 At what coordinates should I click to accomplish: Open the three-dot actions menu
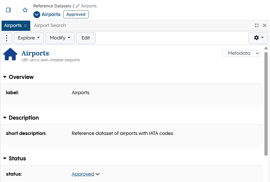click(7, 38)
